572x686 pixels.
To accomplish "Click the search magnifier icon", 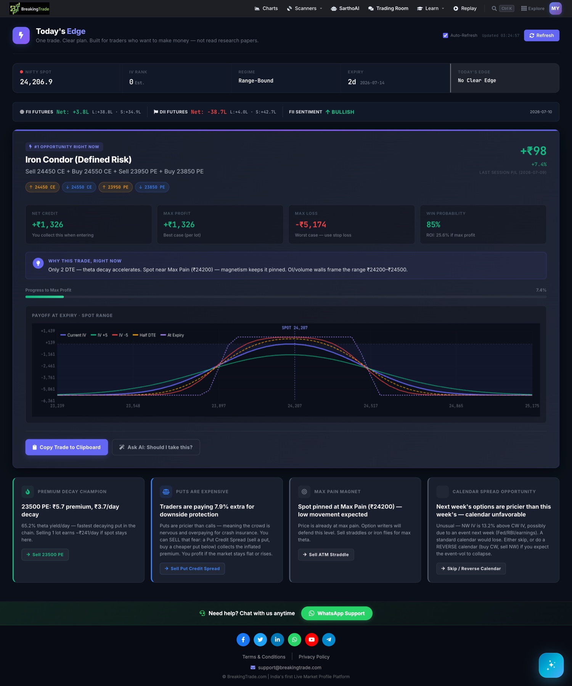I will pos(494,8).
